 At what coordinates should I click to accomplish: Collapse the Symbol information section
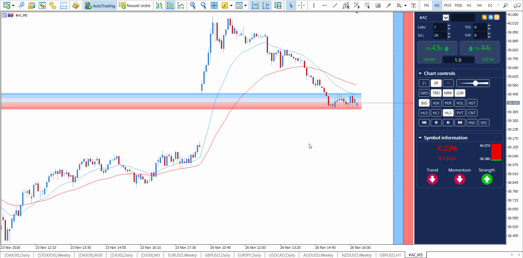tap(420, 138)
